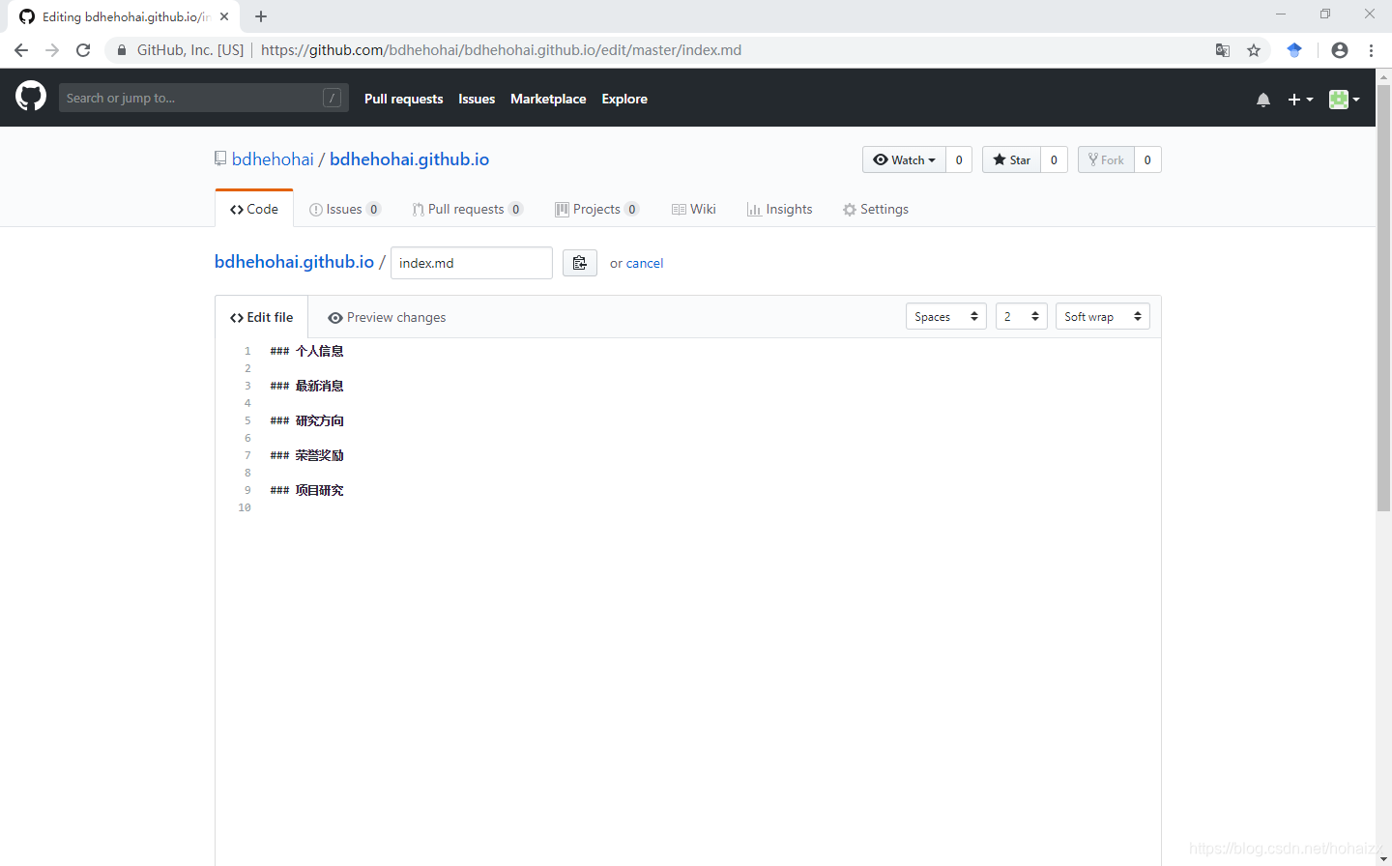This screenshot has height=866, width=1392.
Task: Select the Projects tab
Action: (x=596, y=209)
